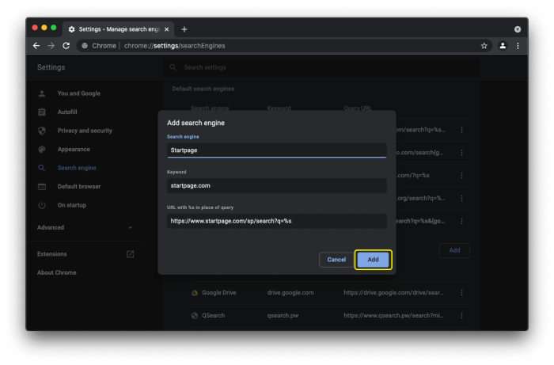The width and height of the screenshot is (554, 365).
Task: Click the palette icon beside Appearance
Action: pyautogui.click(x=42, y=150)
